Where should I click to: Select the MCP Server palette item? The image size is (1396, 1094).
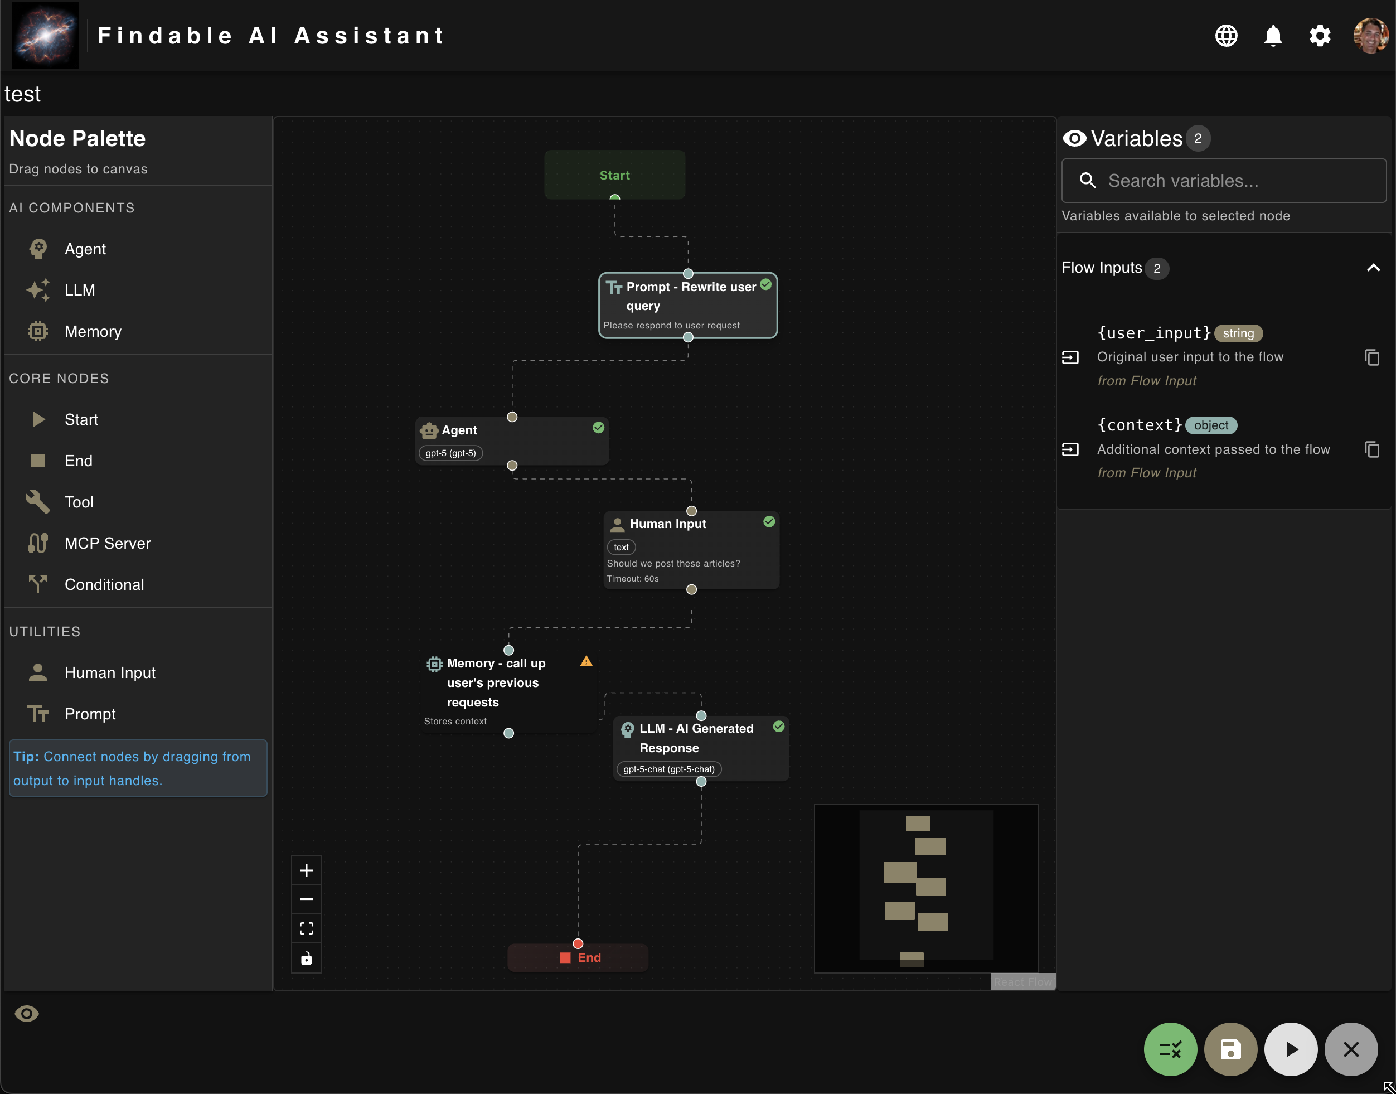coord(107,543)
